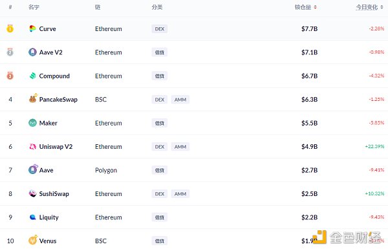Screen dimensions: 388x251
Task: Sort by today's change column arrow
Action: (382, 7)
